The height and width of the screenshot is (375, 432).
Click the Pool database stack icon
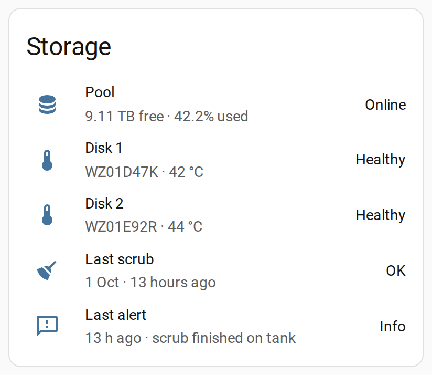[47, 105]
